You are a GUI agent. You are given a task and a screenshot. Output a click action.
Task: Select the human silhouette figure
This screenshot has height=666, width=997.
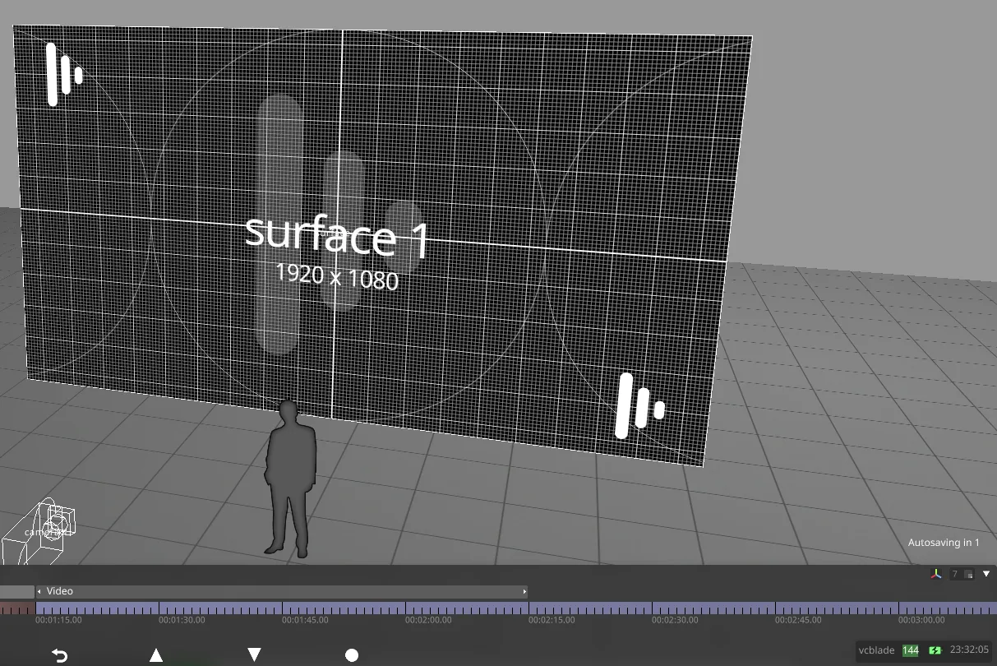[x=290, y=477]
